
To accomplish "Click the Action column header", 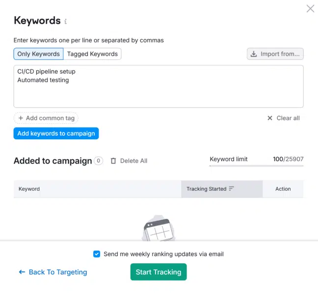I will coord(283,189).
